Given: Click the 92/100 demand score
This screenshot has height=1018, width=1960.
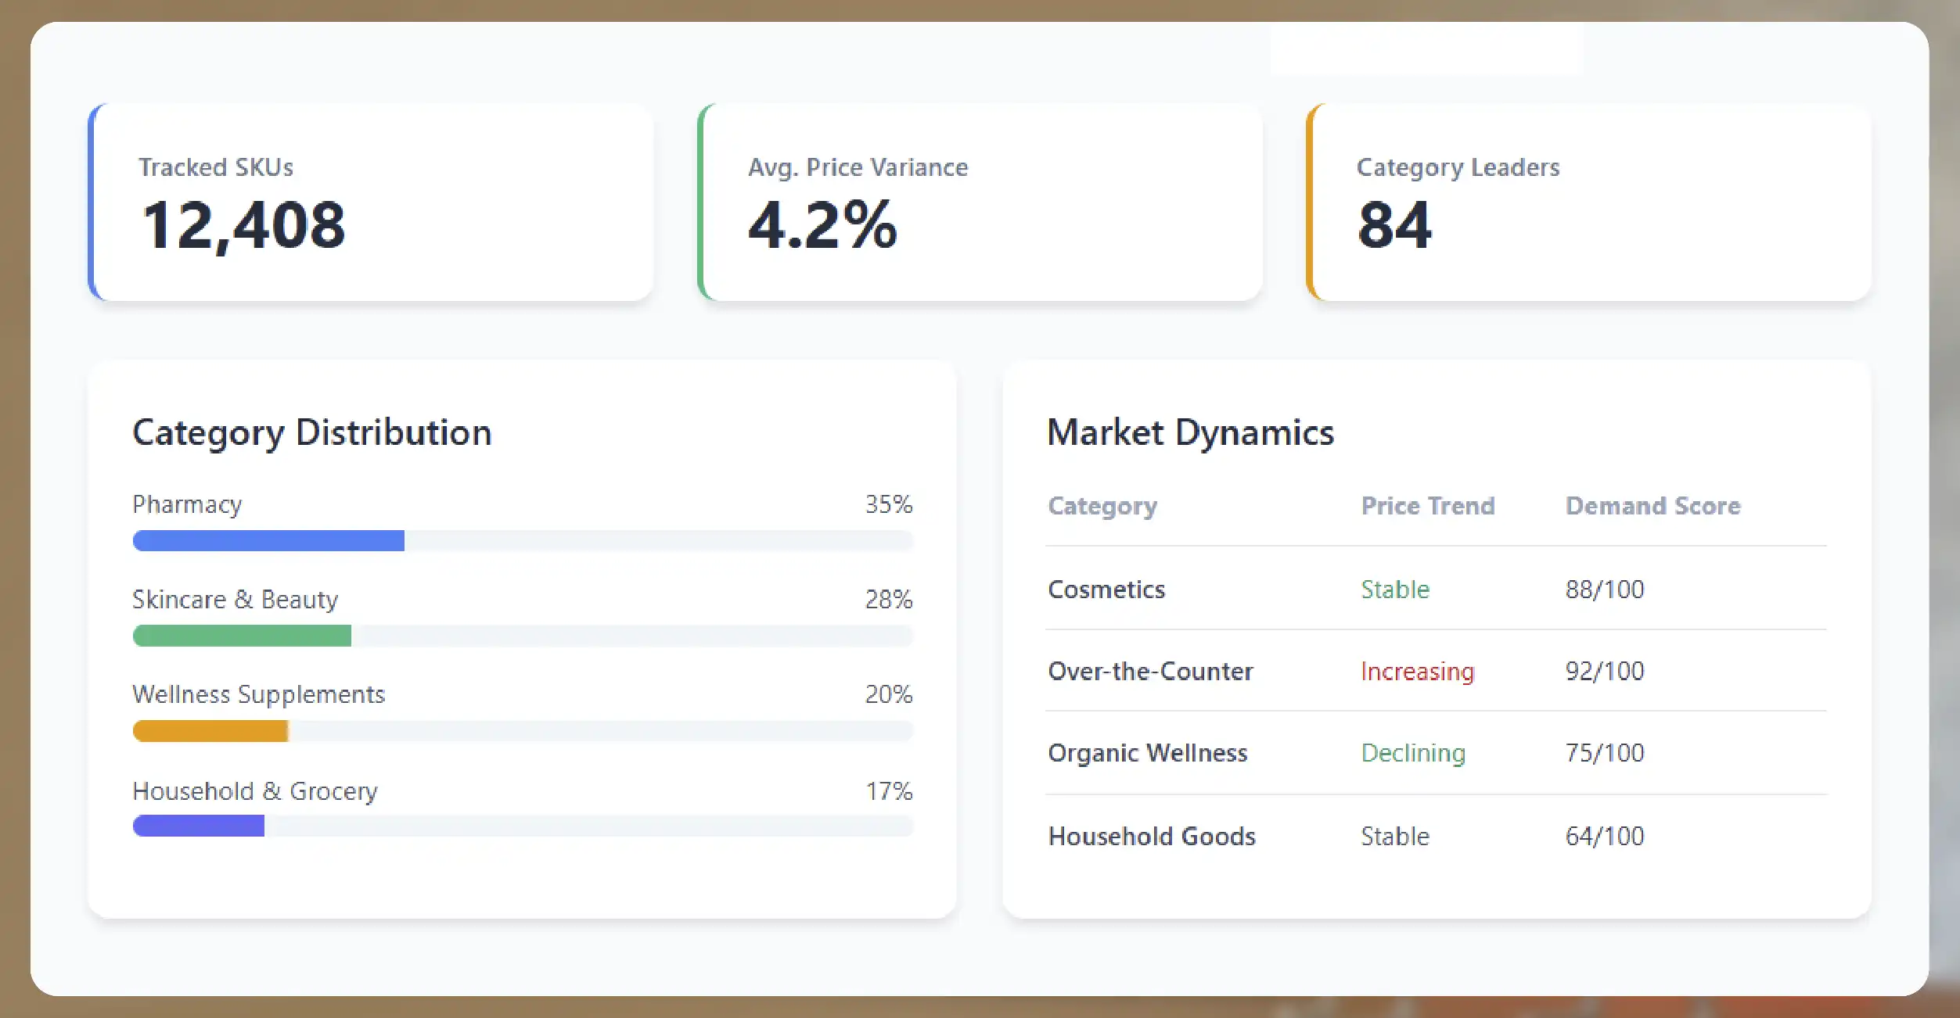Looking at the screenshot, I should coord(1605,671).
